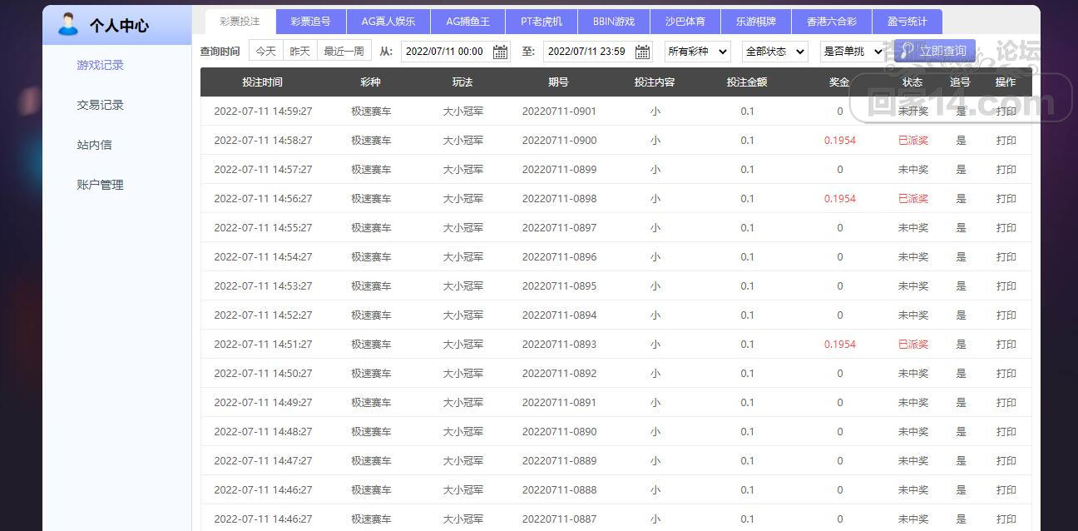Filter records by 今天

pos(266,51)
